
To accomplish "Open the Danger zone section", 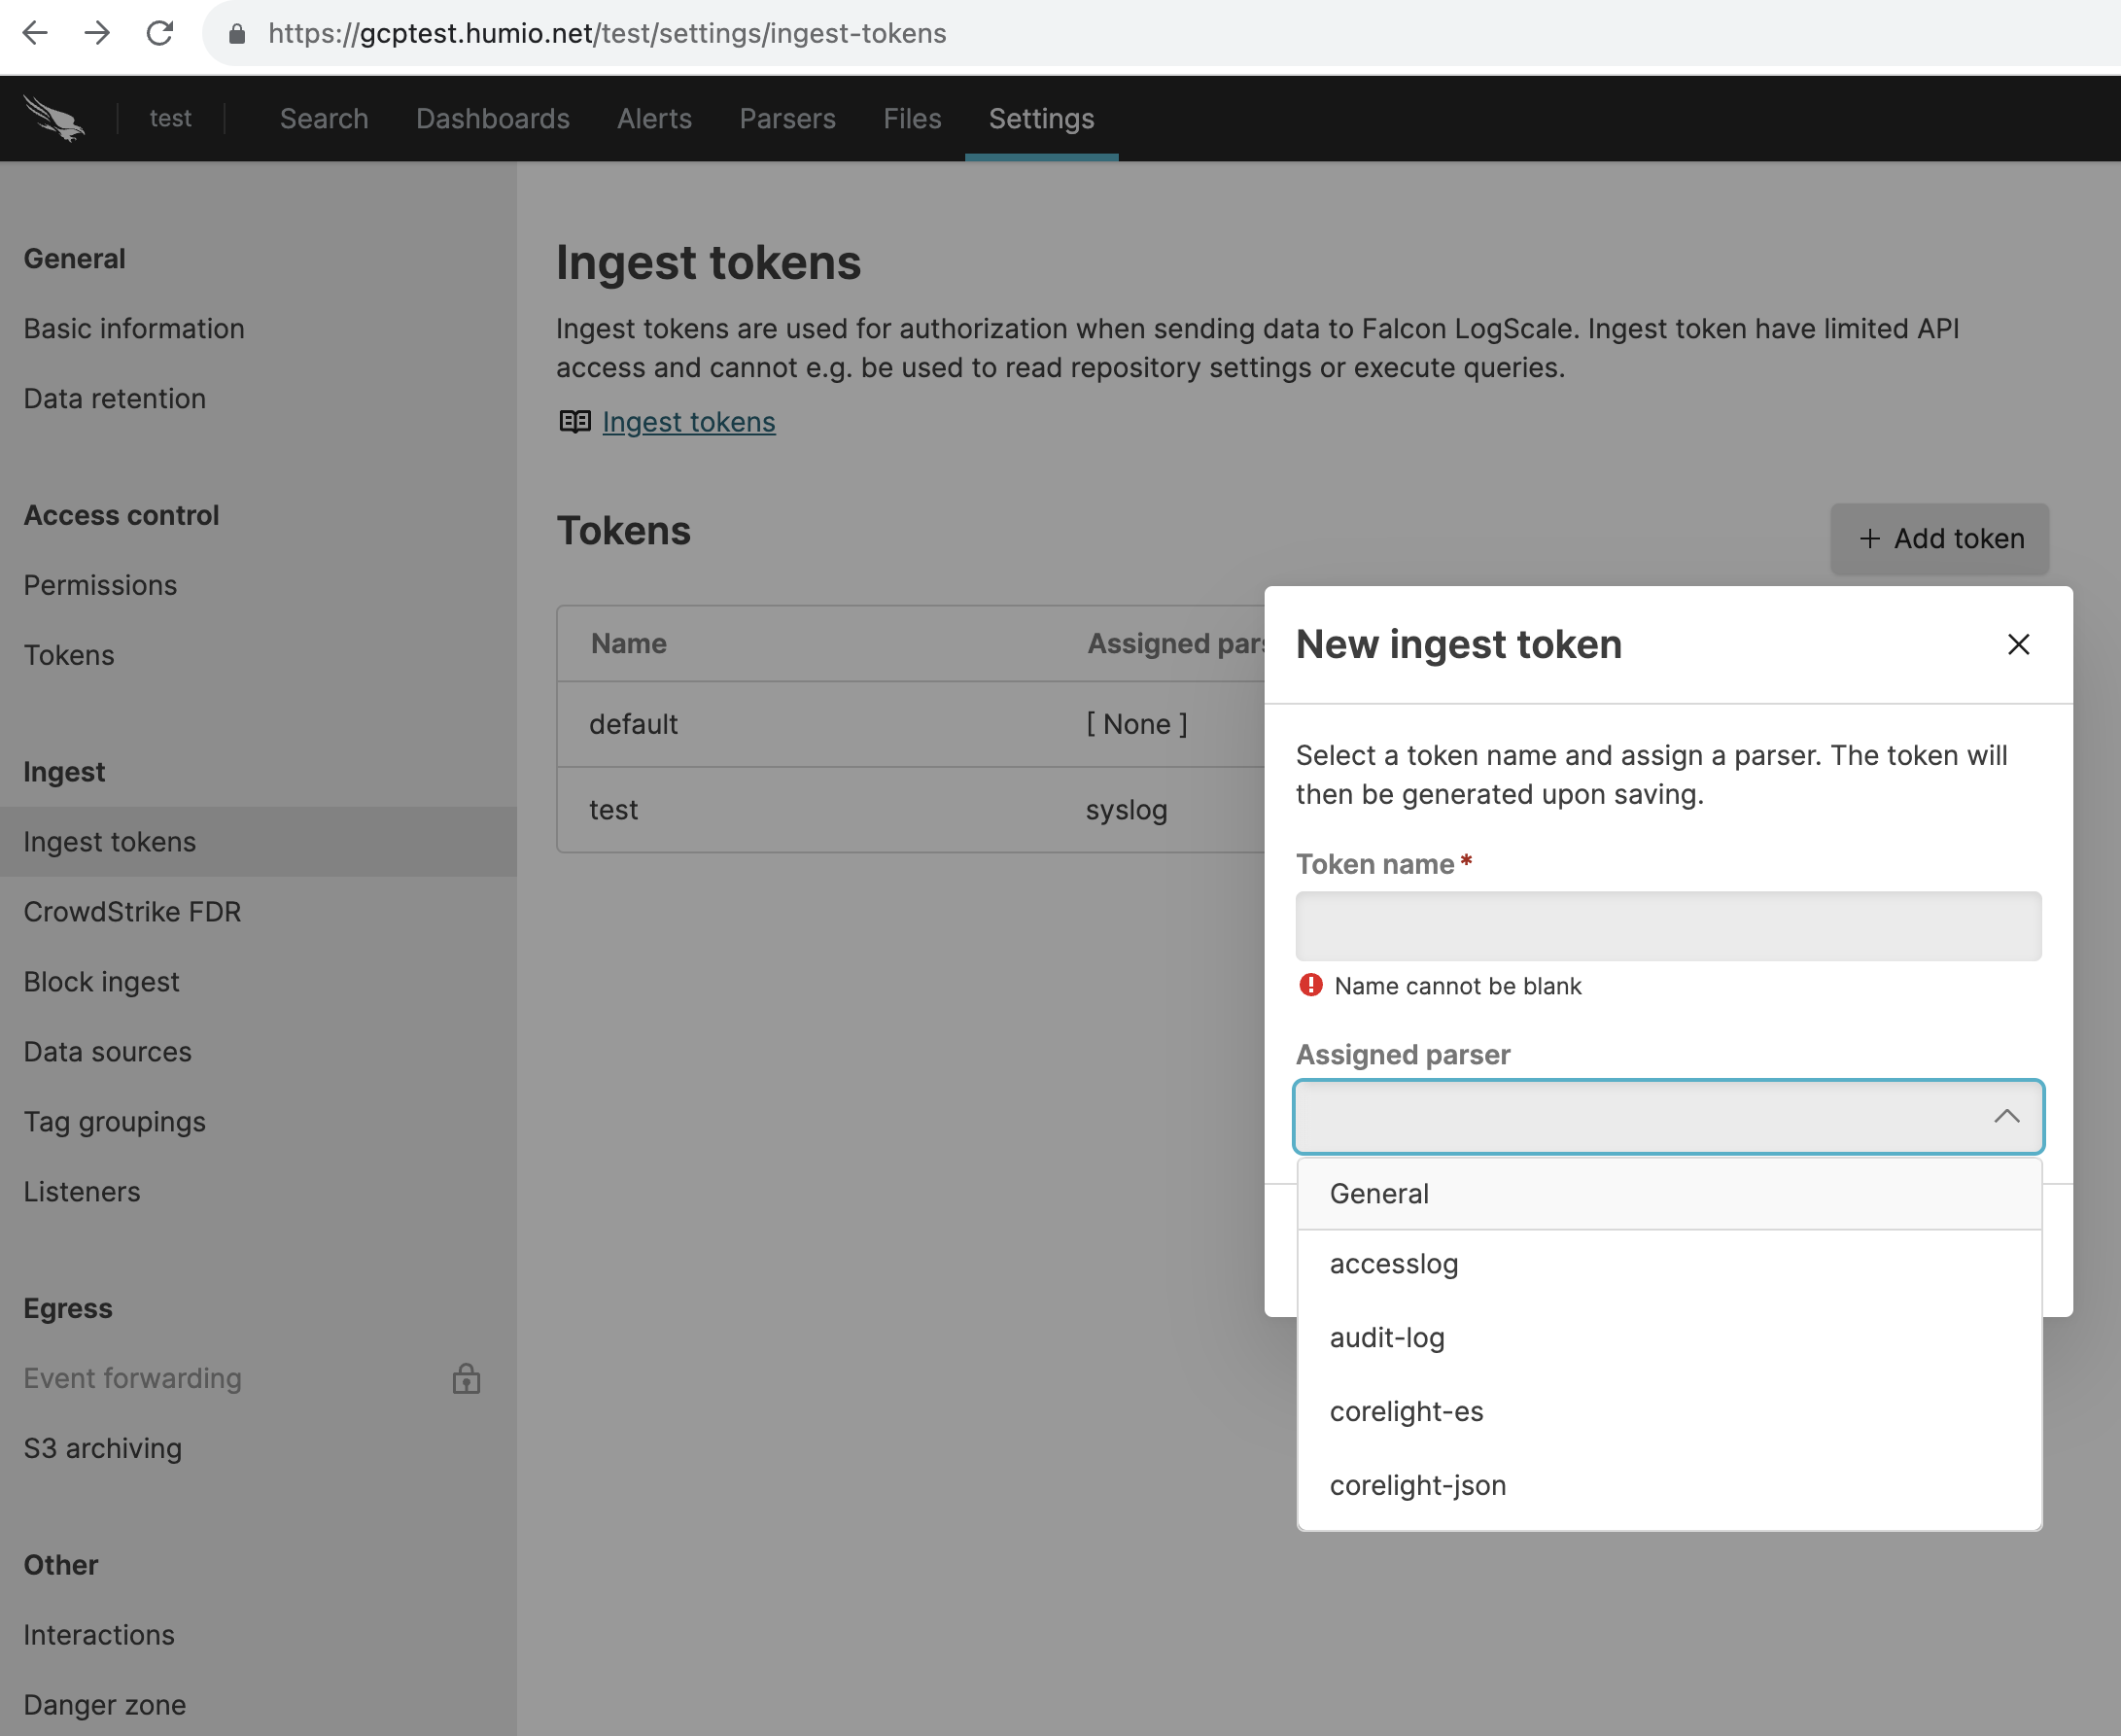I will (x=104, y=1704).
